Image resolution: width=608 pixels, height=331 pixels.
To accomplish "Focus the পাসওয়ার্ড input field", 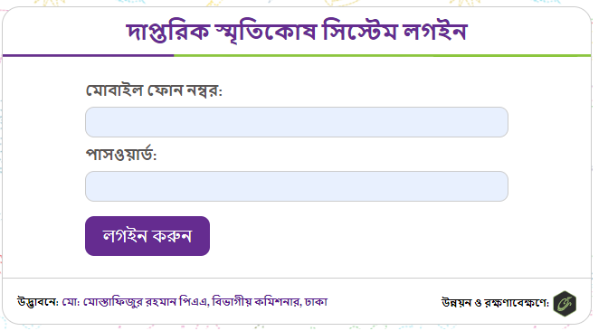I will tap(297, 186).
